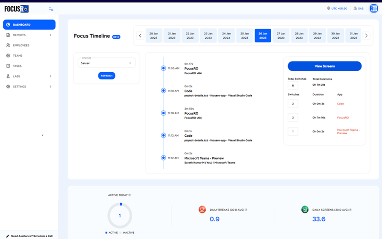Select the 23 Jan 2023 date tab
382x239 pixels.
tap(208, 35)
